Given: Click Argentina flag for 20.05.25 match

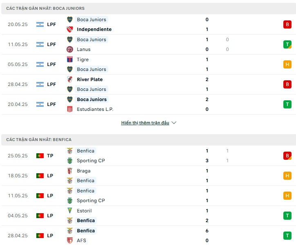Looking at the screenshot, I should pos(40,24).
